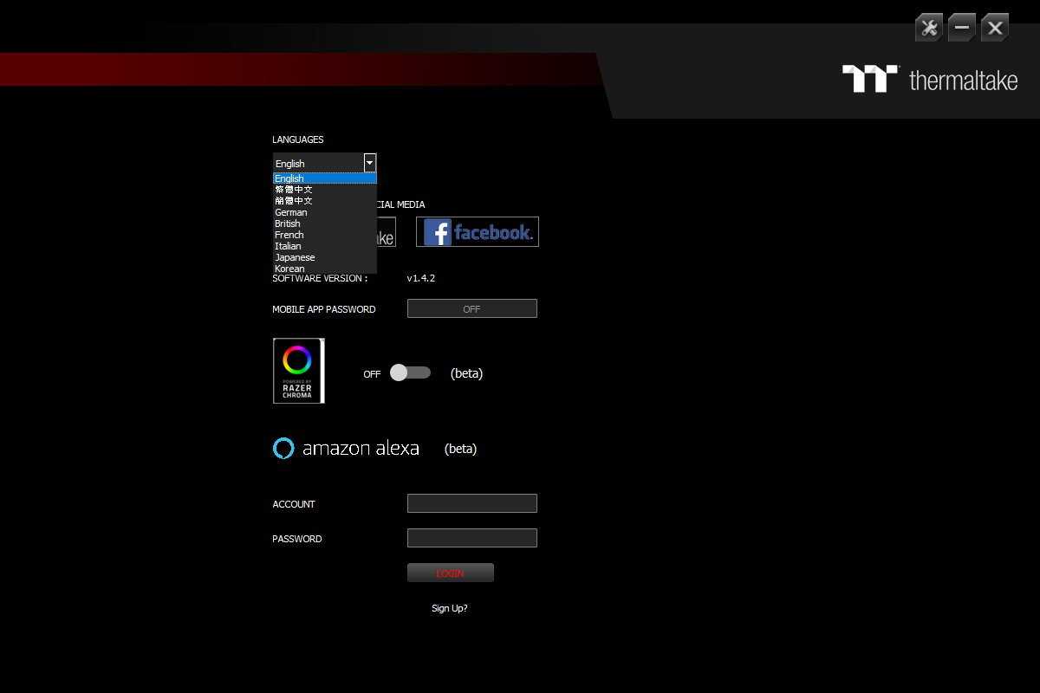Open the Facebook social media icon
Screen dimensions: 1040x693
point(478,232)
